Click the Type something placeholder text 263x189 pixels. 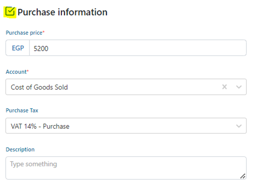click(33, 164)
